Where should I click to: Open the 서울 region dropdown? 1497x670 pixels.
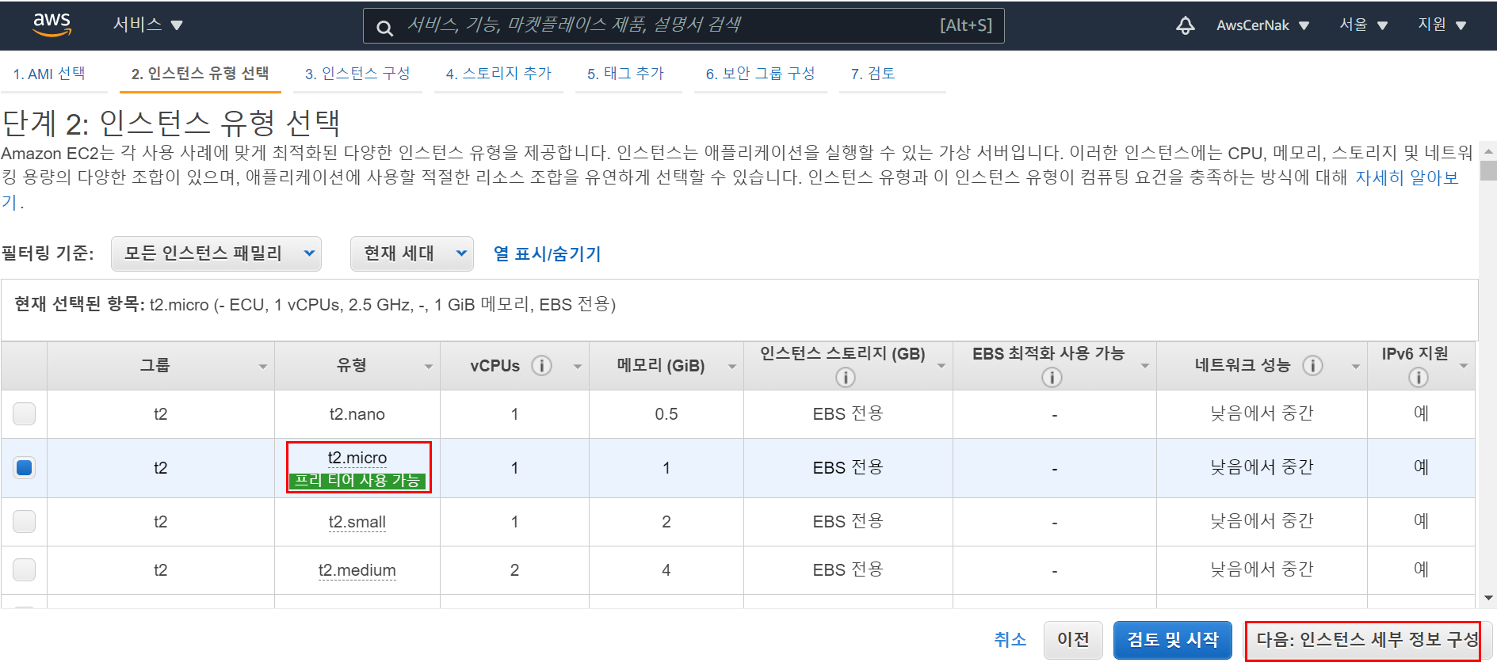pos(1363,25)
